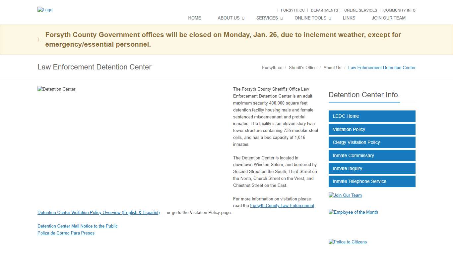453x254 pixels.
Task: Open the LINKS navigation item
Action: point(349,18)
